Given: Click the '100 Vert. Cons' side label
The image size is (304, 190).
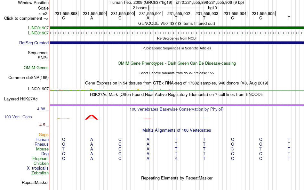Looking at the screenshot, I should [x=18, y=117].
